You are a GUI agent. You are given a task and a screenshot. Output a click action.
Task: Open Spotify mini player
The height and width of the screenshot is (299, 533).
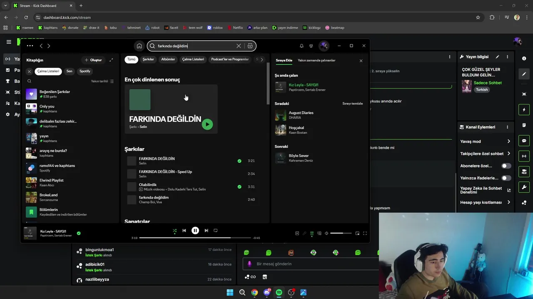pos(357,233)
